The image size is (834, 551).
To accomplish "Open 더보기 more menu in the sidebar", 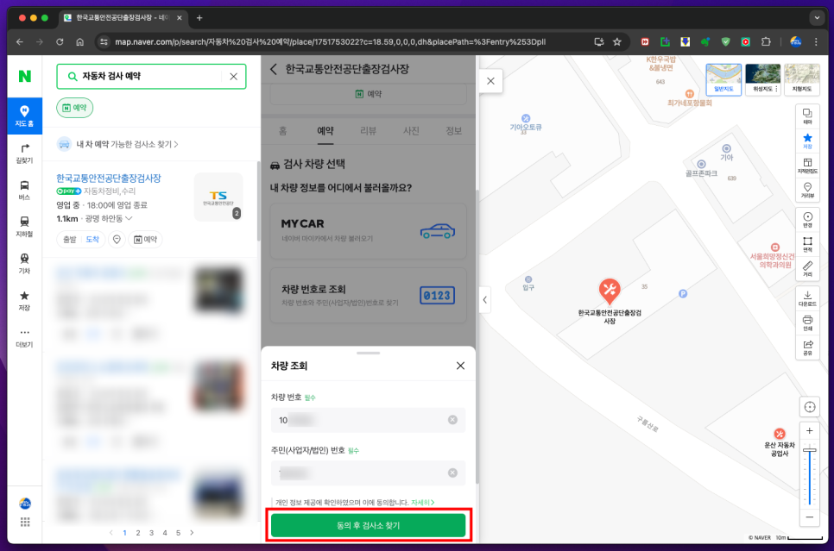I will [24, 337].
